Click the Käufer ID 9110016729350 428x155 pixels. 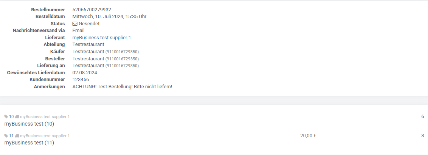click(x=122, y=52)
